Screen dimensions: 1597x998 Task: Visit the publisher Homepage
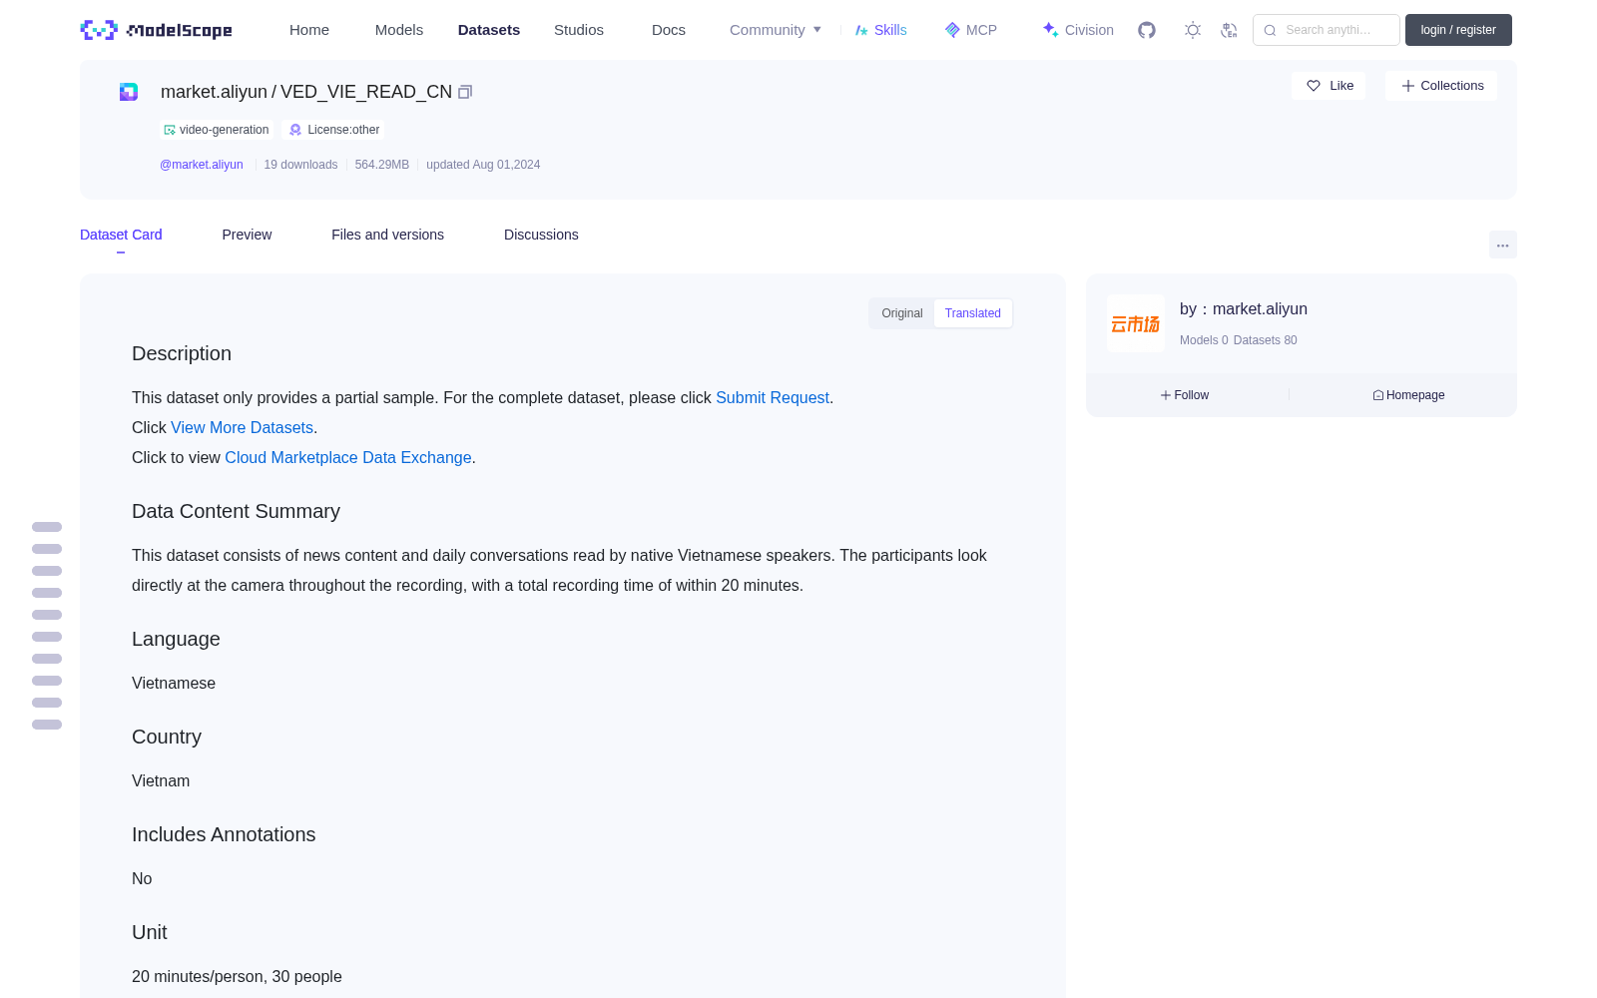(1408, 395)
